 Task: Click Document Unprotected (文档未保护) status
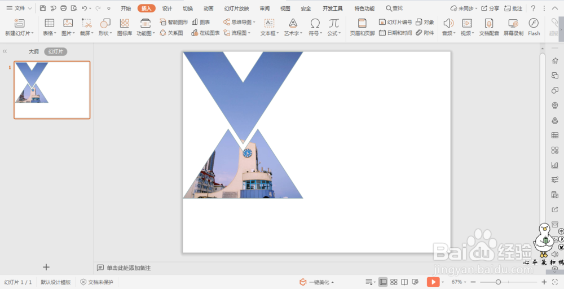tap(97, 282)
